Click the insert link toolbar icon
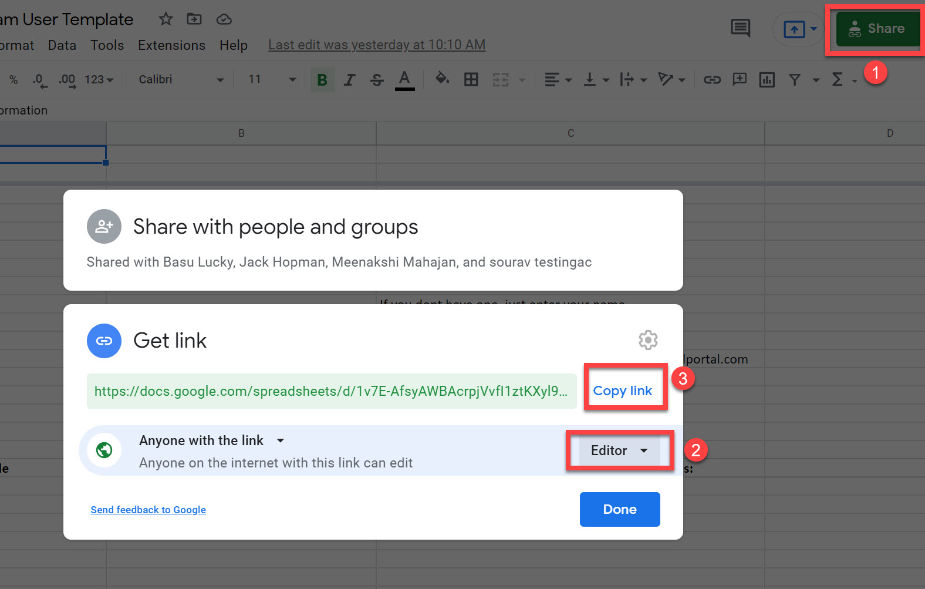The height and width of the screenshot is (589, 925). click(712, 79)
